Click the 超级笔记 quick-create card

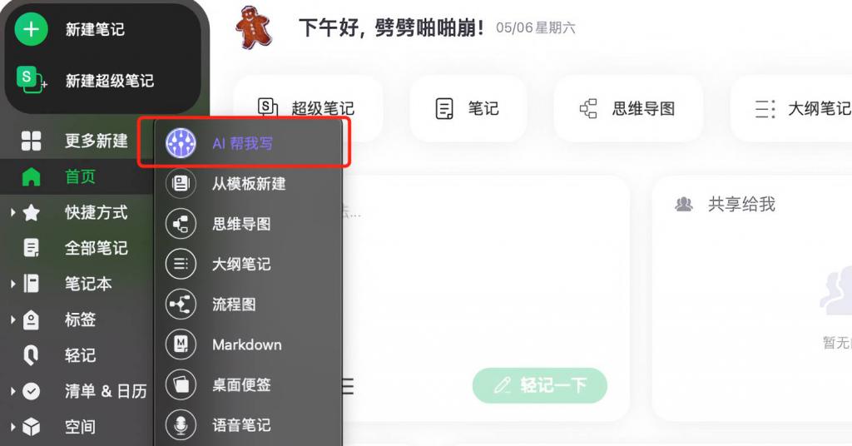click(x=308, y=108)
